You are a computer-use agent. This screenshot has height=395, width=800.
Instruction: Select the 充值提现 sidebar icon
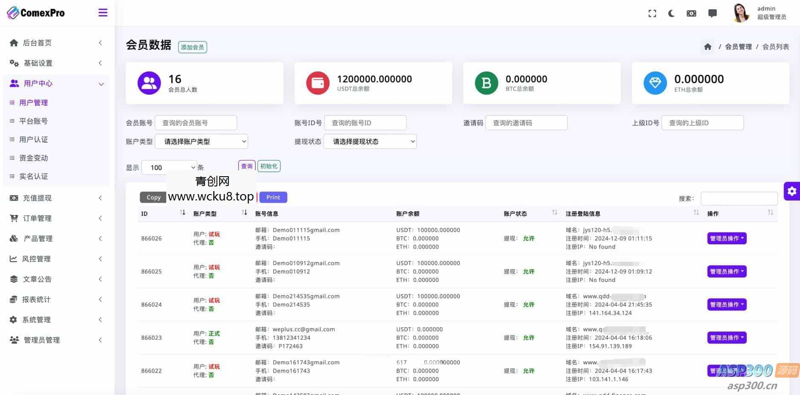pos(14,198)
